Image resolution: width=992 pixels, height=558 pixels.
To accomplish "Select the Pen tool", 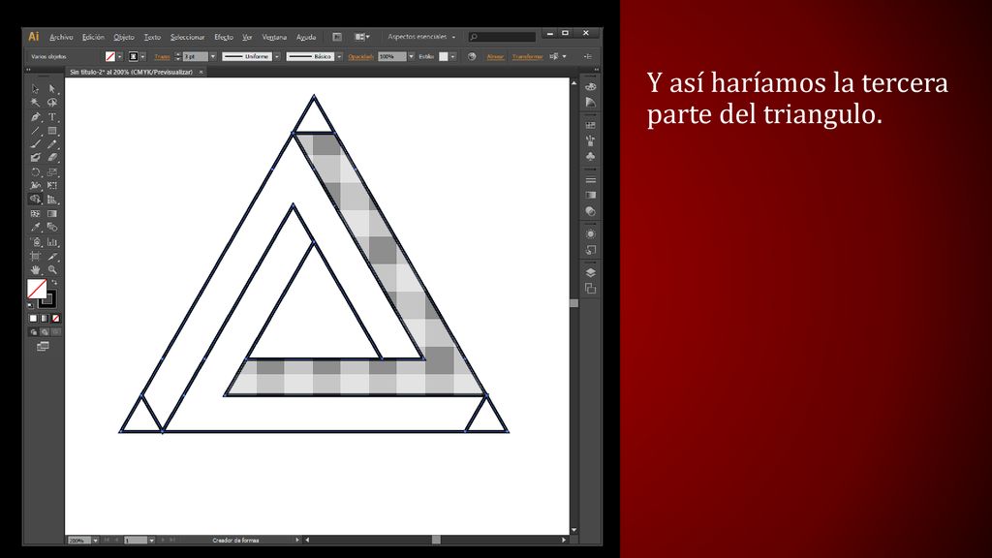I will 36,117.
